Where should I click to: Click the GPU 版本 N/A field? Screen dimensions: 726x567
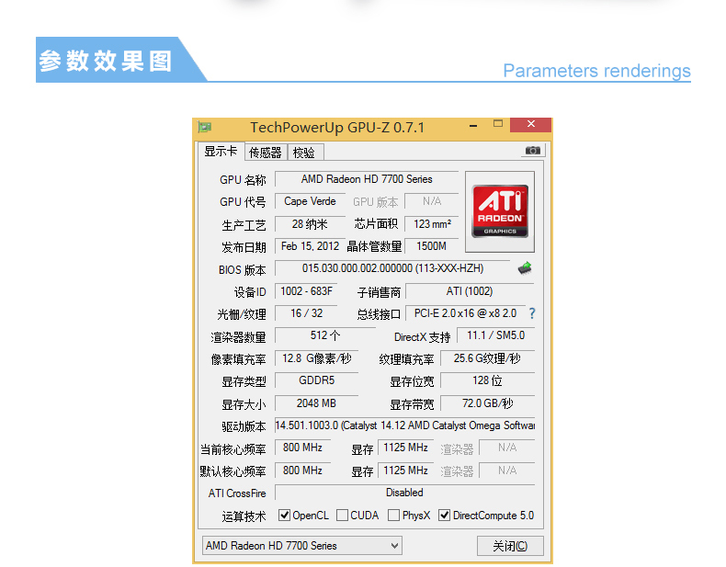click(432, 201)
